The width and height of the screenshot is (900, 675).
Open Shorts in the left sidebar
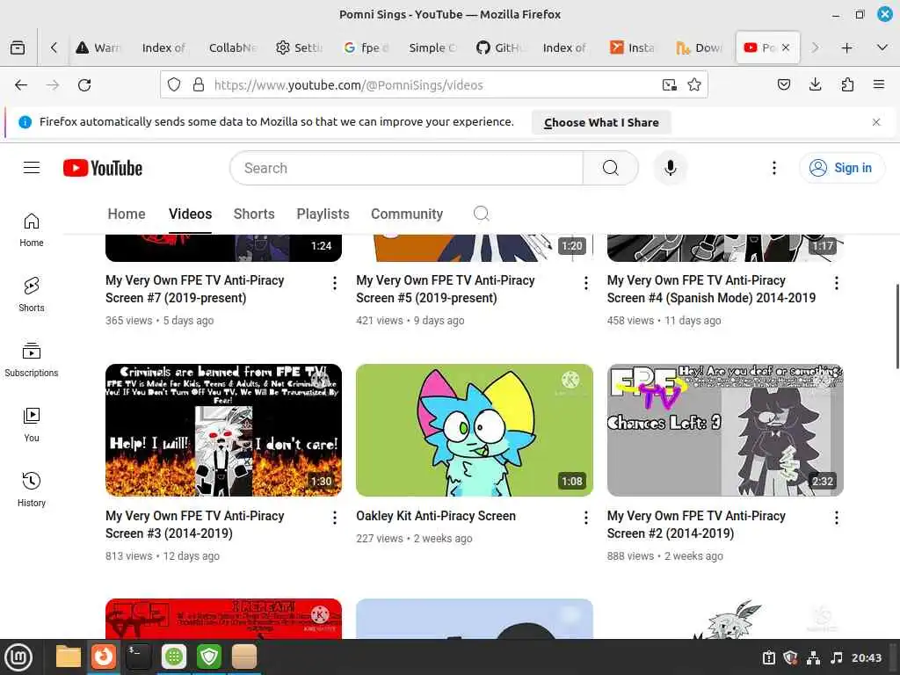point(32,295)
